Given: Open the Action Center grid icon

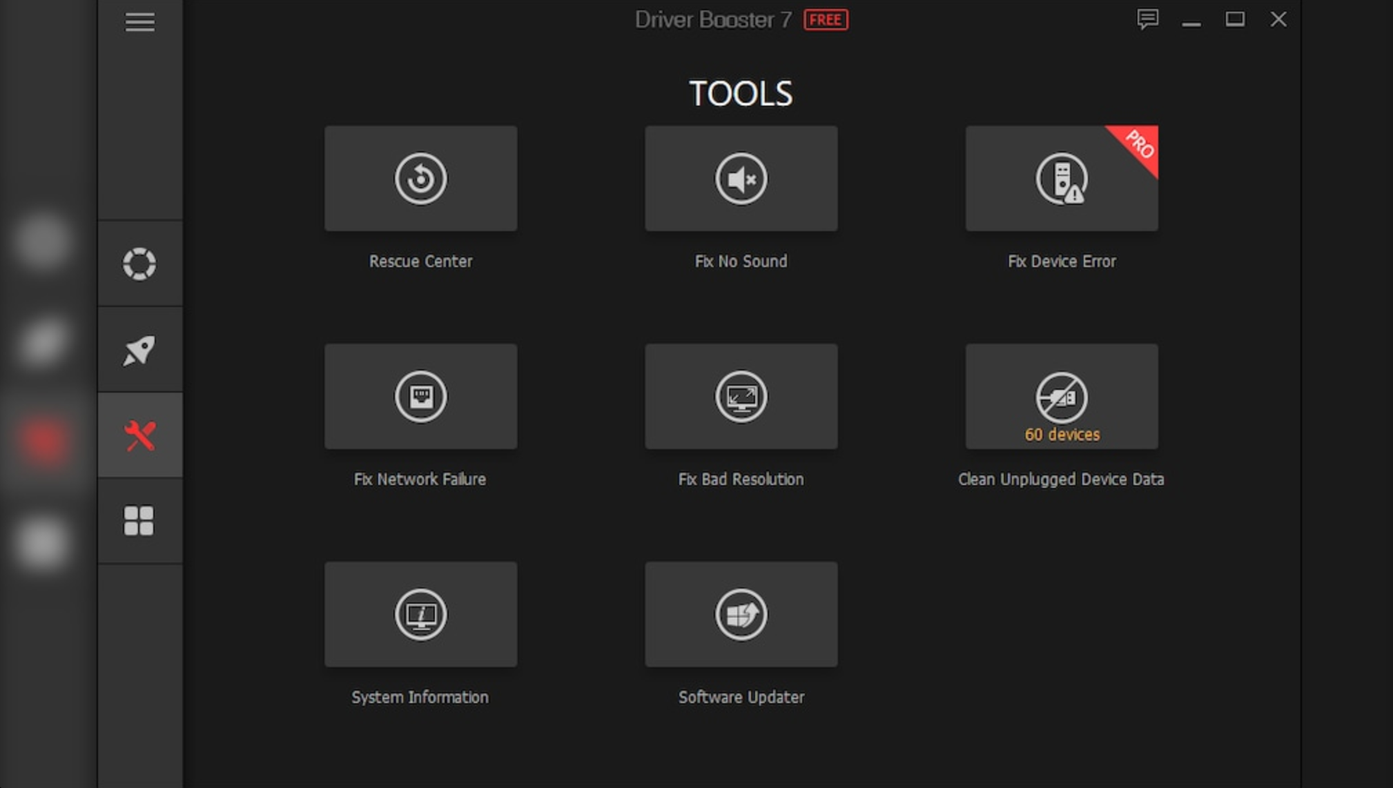Looking at the screenshot, I should [x=139, y=521].
